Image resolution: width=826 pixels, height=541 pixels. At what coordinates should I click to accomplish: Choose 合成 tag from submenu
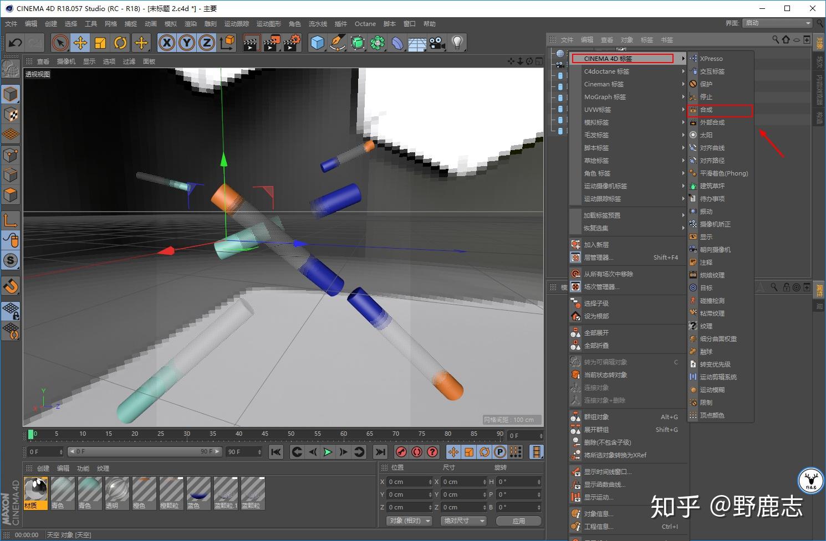coord(720,110)
